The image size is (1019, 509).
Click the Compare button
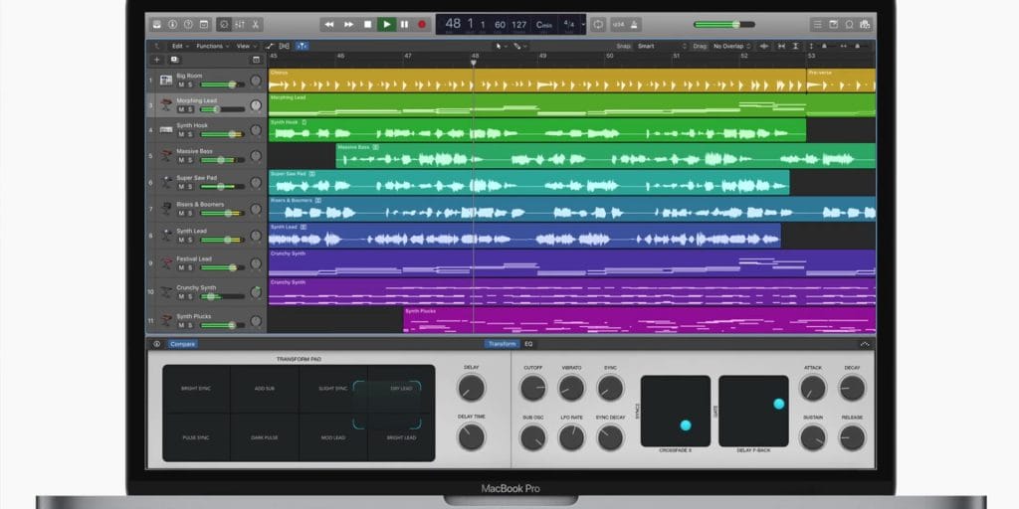[183, 344]
